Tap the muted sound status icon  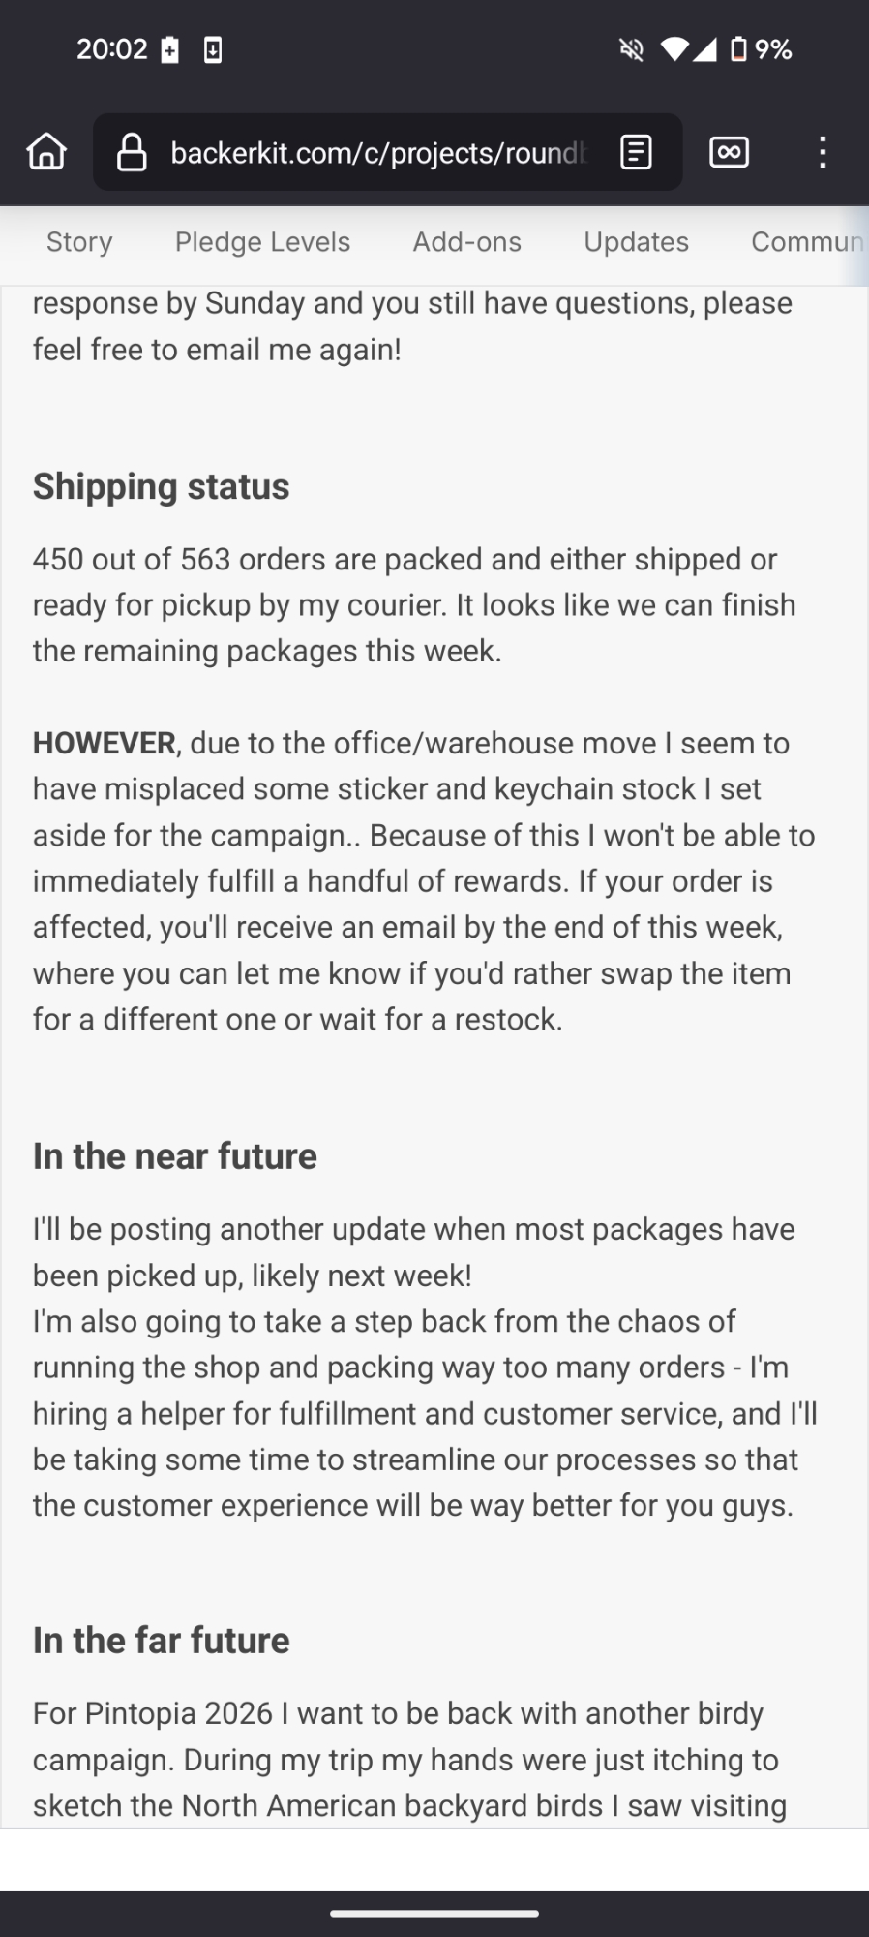click(631, 49)
